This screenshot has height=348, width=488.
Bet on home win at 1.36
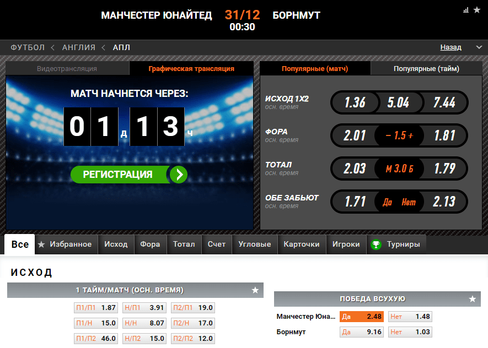click(x=355, y=102)
